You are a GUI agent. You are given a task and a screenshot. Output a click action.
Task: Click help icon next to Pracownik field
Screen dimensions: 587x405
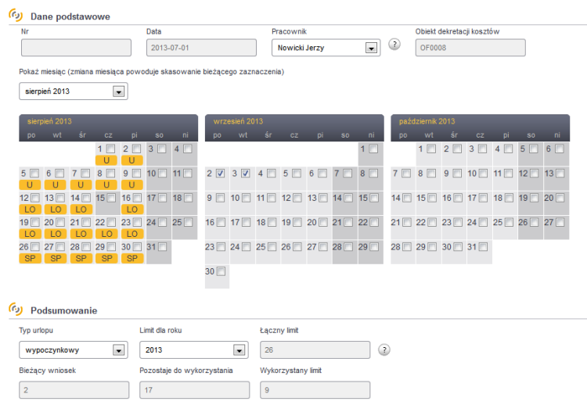coord(394,45)
